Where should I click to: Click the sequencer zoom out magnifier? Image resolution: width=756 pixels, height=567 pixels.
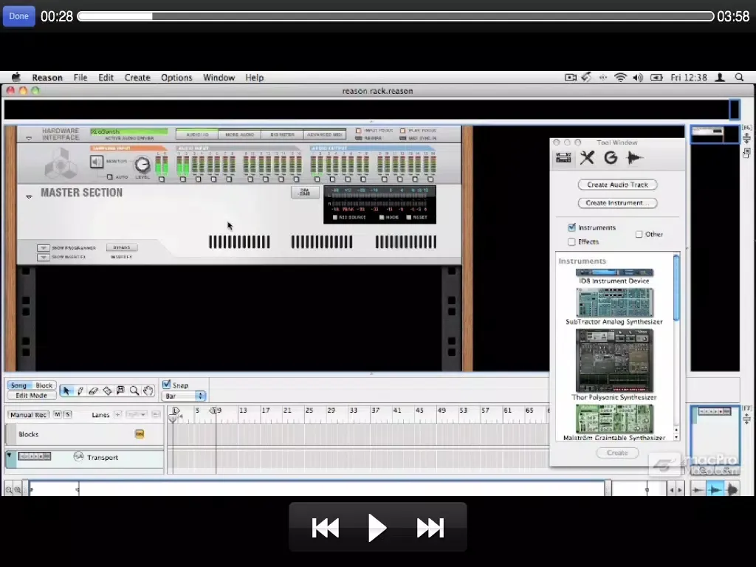click(9, 490)
